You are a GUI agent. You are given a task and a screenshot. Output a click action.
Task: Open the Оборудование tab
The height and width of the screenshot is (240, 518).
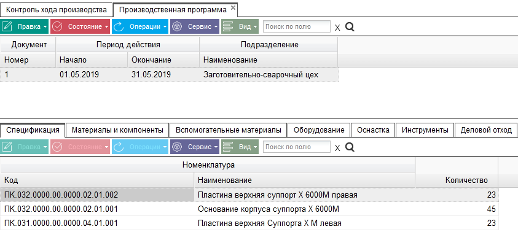pos(319,130)
